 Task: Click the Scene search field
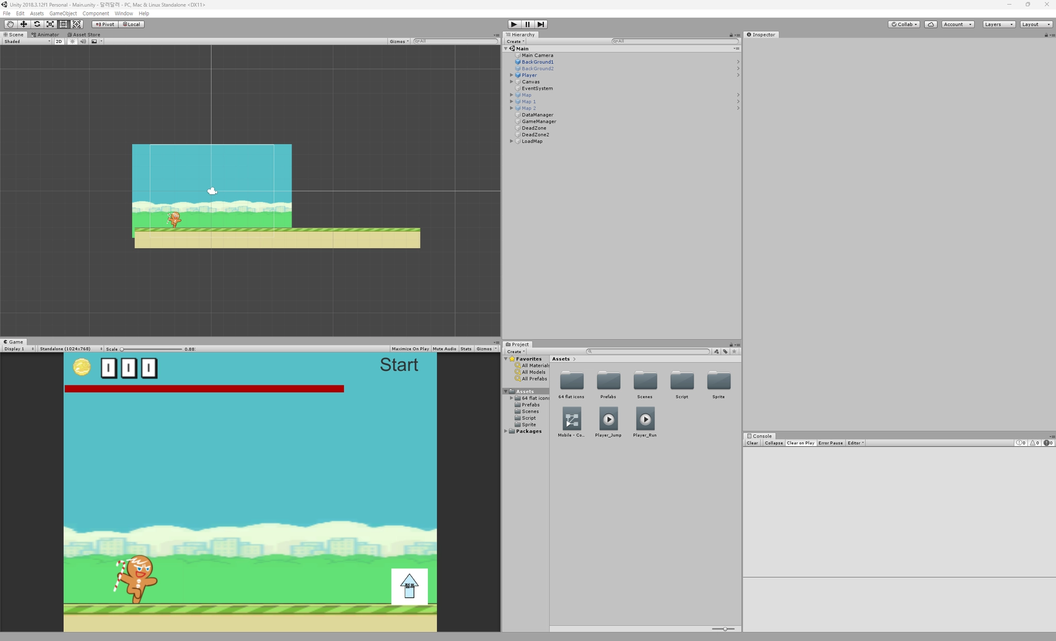point(456,41)
